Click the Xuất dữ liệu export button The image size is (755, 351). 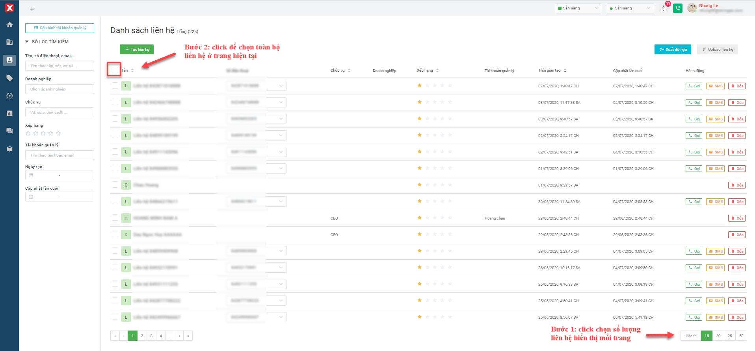[x=673, y=49]
